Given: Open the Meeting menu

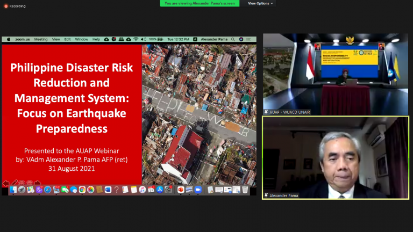Looking at the screenshot, I should coord(41,39).
